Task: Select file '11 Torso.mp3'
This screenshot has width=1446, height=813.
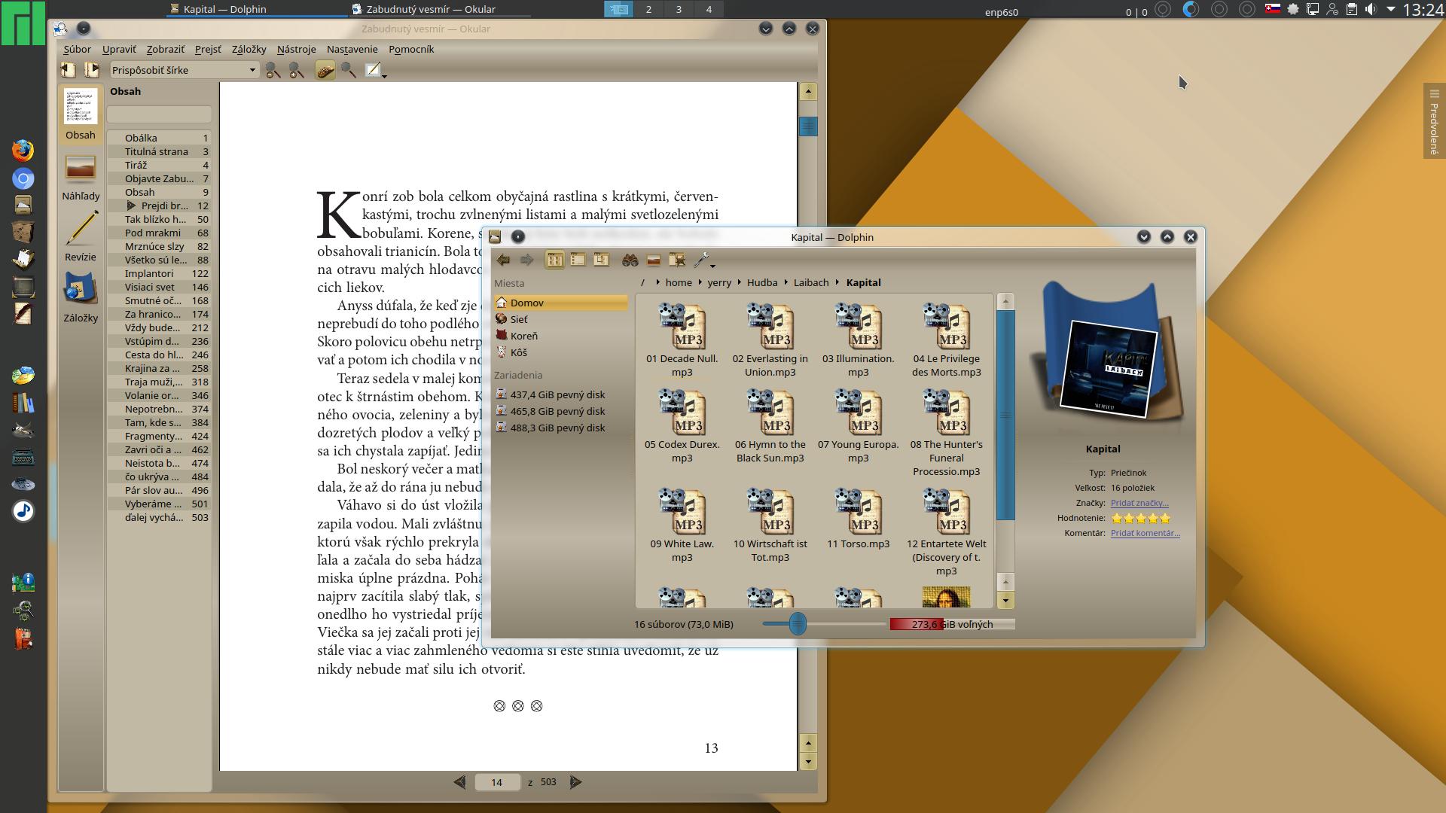Action: click(859, 519)
